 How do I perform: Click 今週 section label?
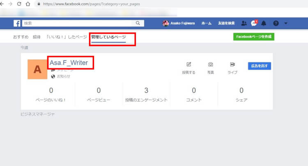click(x=24, y=48)
